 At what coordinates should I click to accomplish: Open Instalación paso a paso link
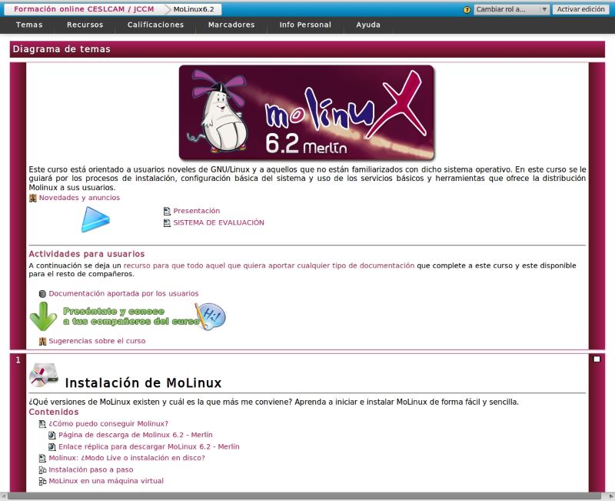click(91, 469)
